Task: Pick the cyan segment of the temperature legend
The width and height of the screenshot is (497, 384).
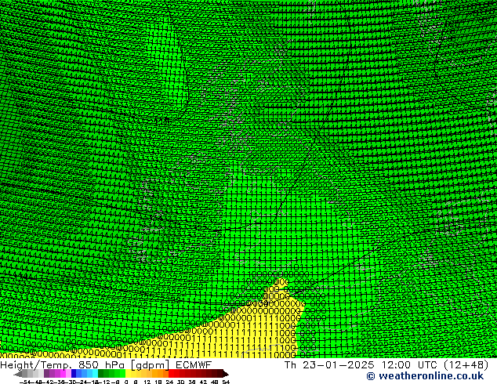Action: click(92, 374)
